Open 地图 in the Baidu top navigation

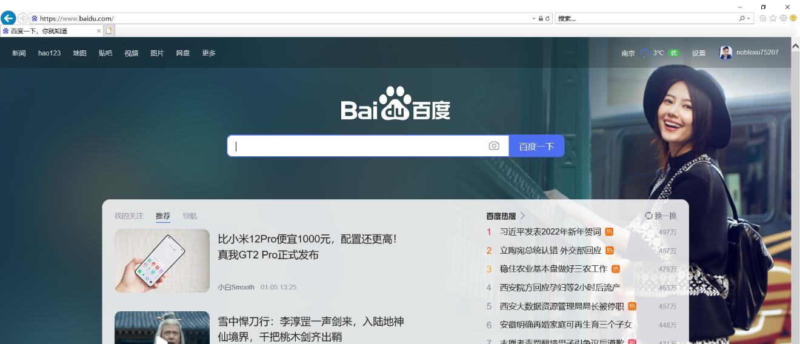click(x=80, y=53)
